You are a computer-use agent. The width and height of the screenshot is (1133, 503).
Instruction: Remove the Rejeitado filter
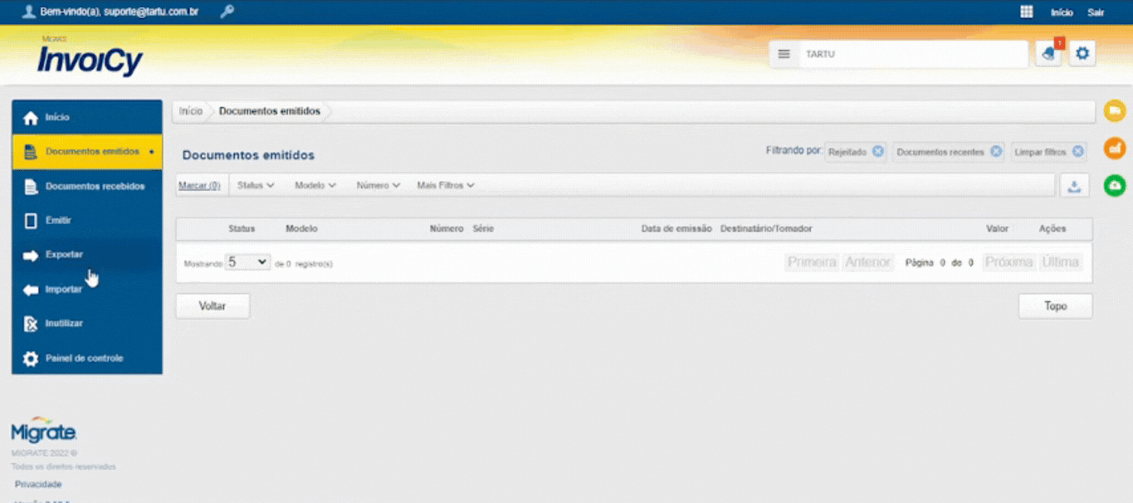[878, 152]
